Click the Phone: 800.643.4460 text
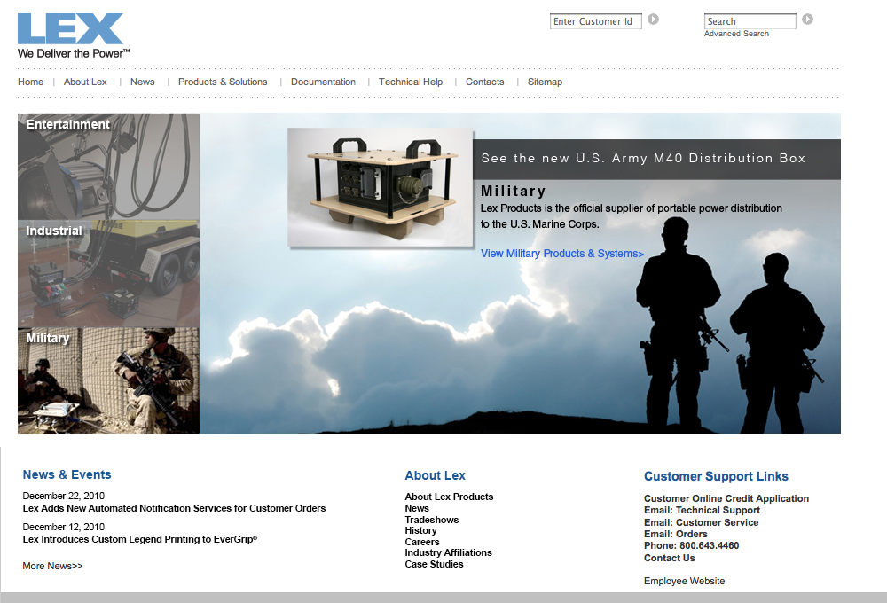 691,546
